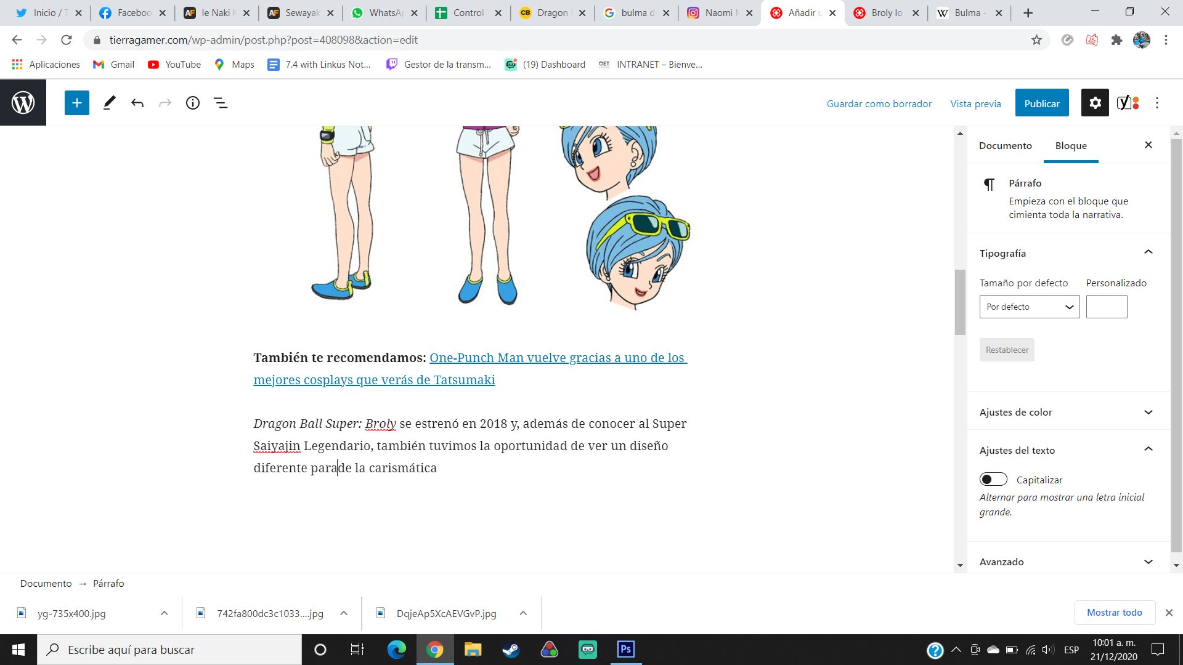Open the Yoast SEO panel icon
Viewport: 1183px width, 665px height.
click(x=1128, y=103)
